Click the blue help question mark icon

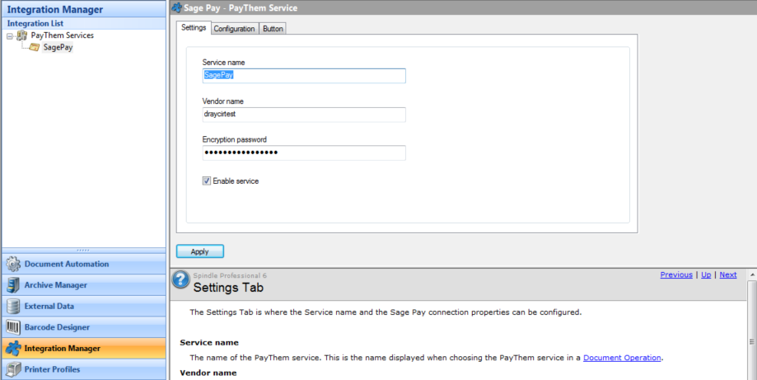pyautogui.click(x=180, y=279)
